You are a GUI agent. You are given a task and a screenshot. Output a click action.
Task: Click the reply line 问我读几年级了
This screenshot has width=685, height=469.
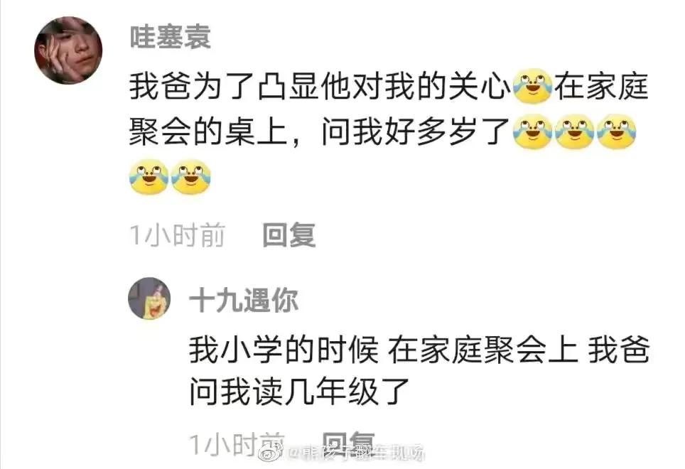tap(299, 392)
